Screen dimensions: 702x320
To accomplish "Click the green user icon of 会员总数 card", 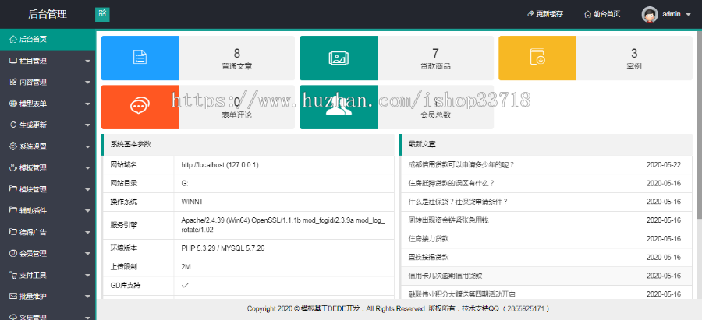I will [x=339, y=107].
